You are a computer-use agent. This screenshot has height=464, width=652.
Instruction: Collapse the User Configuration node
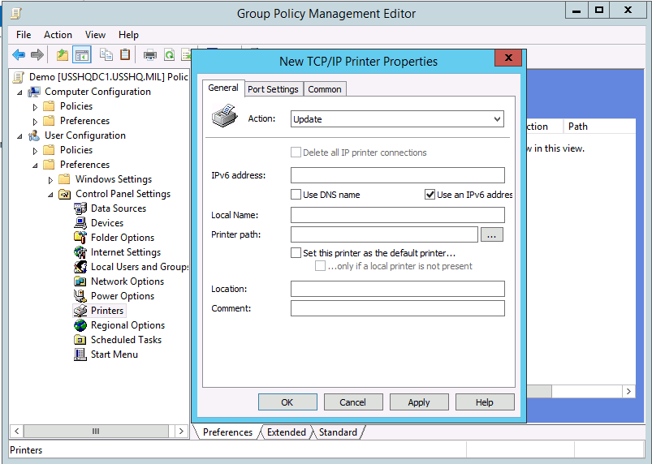[19, 135]
